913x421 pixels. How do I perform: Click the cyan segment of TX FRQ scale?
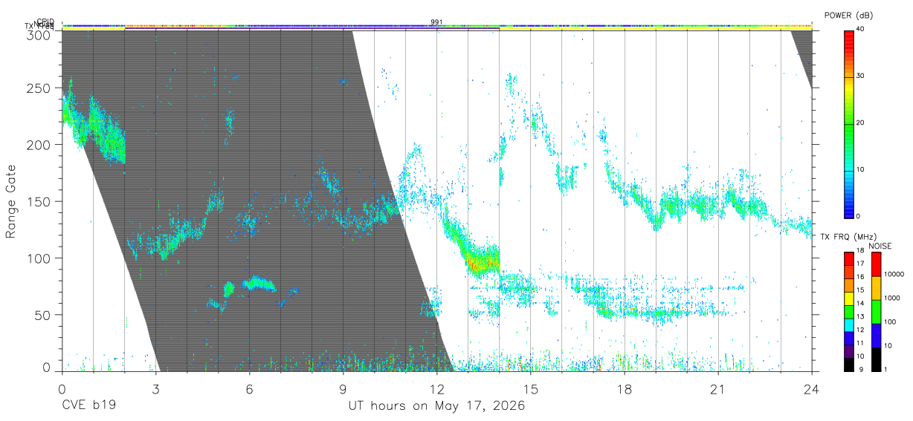848,326
